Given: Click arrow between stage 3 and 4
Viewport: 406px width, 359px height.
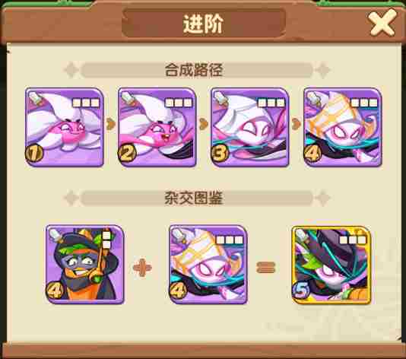Looking at the screenshot, I should click(x=296, y=124).
